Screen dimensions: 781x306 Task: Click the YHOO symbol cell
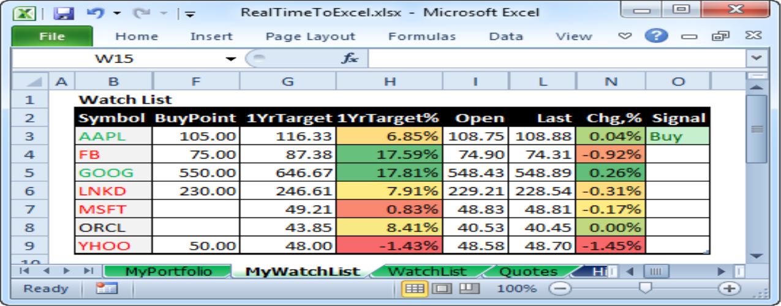113,246
